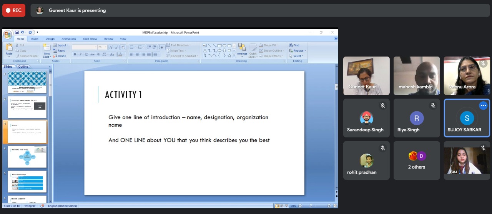Select the star shape in shapes gallery
Screen dimensions: 492x214
tap(229, 55)
